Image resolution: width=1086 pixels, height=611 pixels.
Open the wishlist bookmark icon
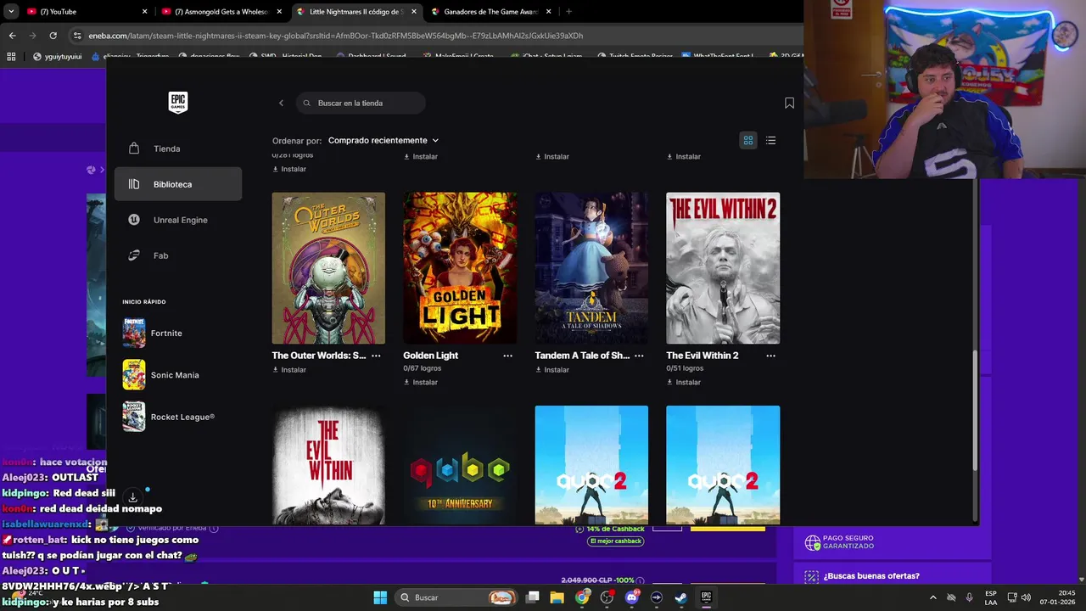click(789, 103)
